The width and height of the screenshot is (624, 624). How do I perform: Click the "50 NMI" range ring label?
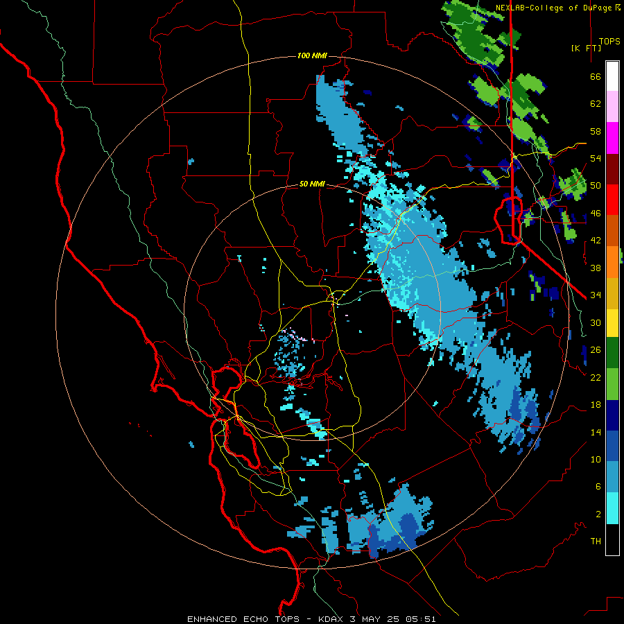click(312, 184)
